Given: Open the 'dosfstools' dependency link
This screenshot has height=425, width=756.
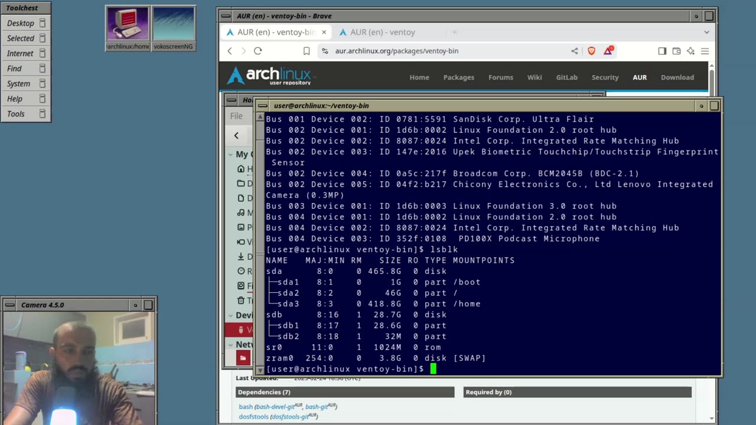Looking at the screenshot, I should click(x=254, y=417).
